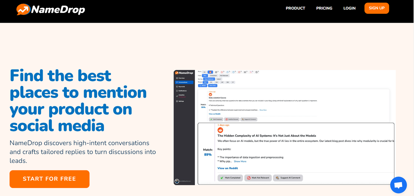
Task: Click the orange SIGN UP button
Action: pyautogui.click(x=377, y=8)
